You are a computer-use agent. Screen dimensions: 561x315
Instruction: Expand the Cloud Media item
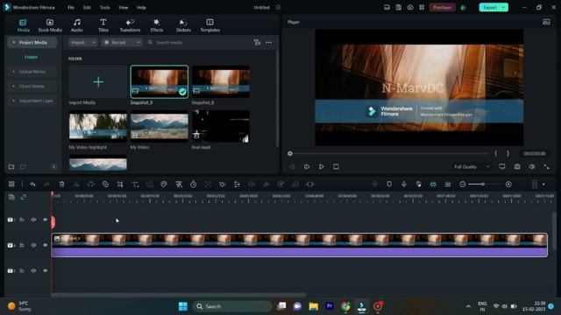[x=14, y=86]
